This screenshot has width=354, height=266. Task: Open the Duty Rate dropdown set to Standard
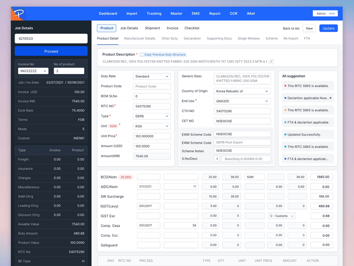click(152, 76)
